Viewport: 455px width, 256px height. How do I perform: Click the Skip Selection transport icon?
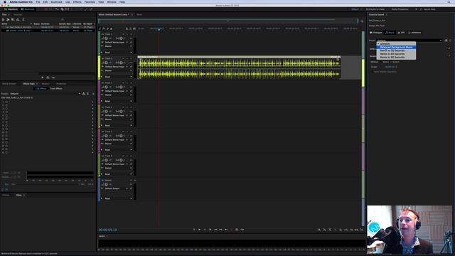point(242,229)
